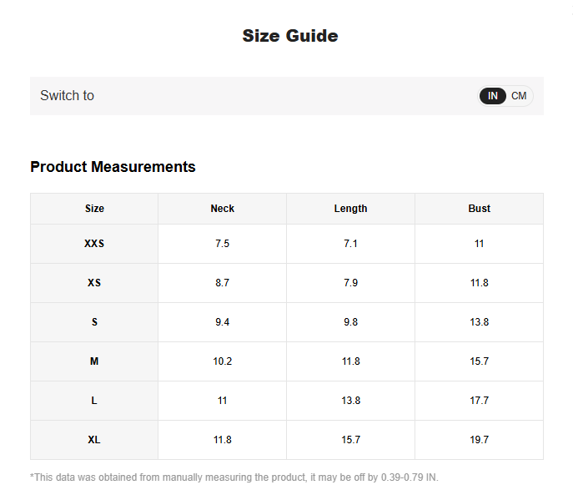The image size is (573, 495).
Task: Switch measurements to CM units
Action: [519, 96]
